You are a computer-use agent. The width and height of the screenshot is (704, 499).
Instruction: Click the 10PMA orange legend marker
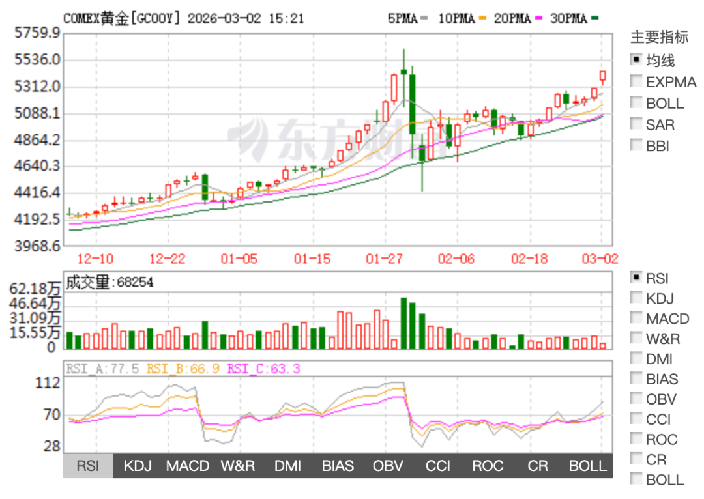(483, 19)
